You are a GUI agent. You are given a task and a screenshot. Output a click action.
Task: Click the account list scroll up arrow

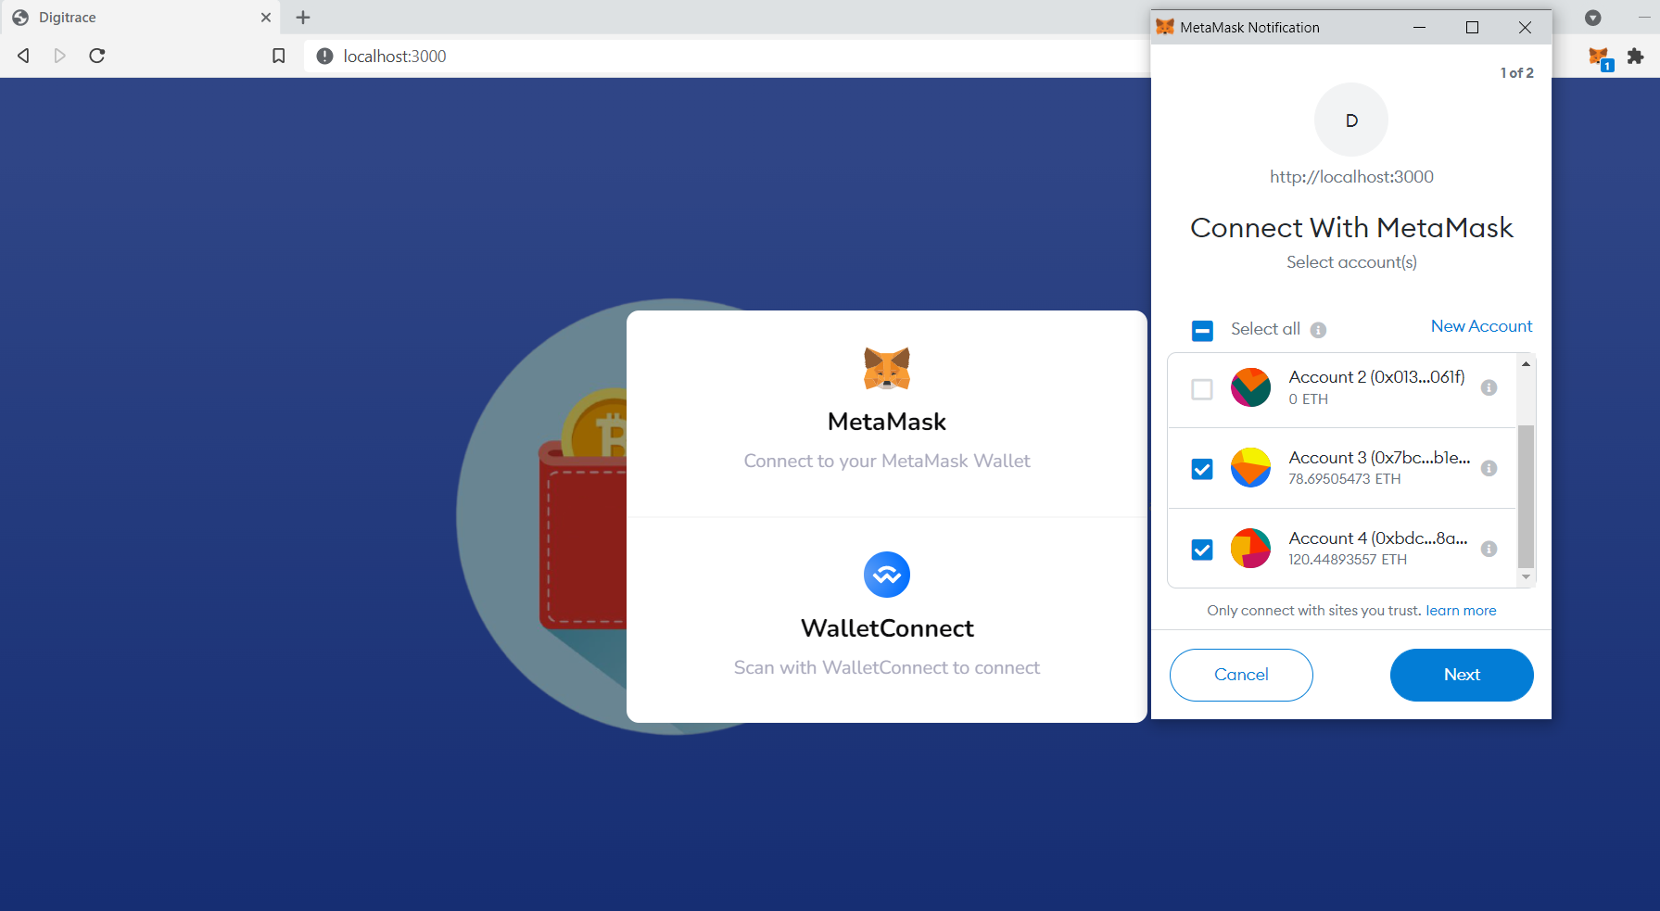click(x=1526, y=364)
